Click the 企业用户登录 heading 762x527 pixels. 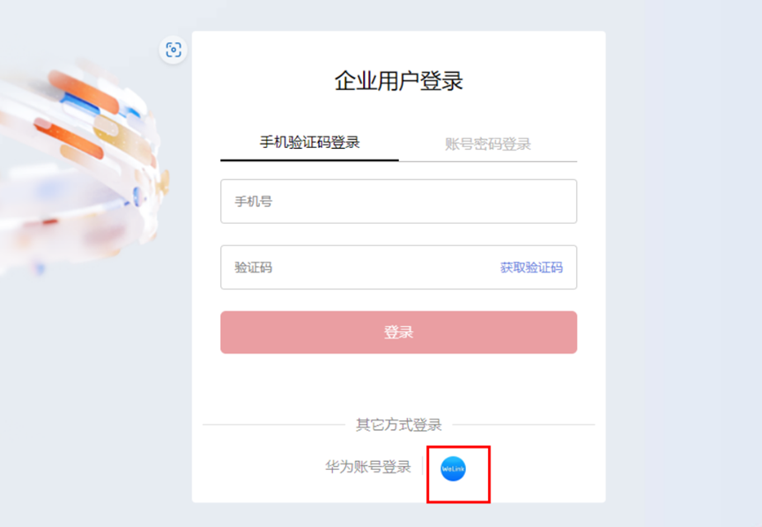pos(398,81)
